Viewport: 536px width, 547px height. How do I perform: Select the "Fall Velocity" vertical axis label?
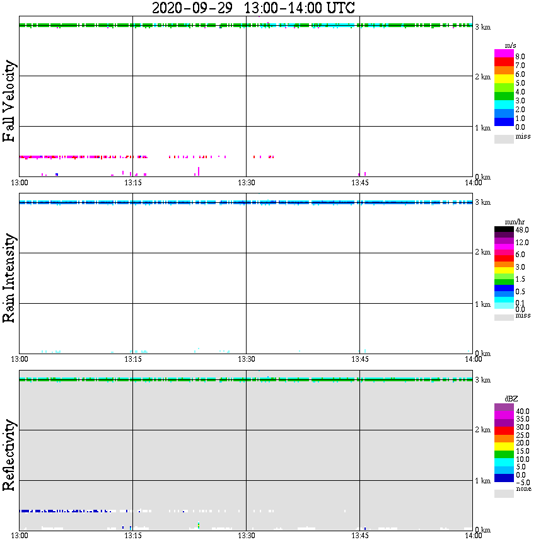9,101
